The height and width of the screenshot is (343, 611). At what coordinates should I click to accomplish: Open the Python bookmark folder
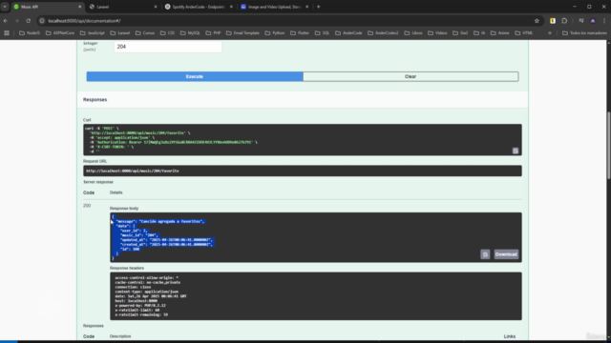click(x=275, y=33)
